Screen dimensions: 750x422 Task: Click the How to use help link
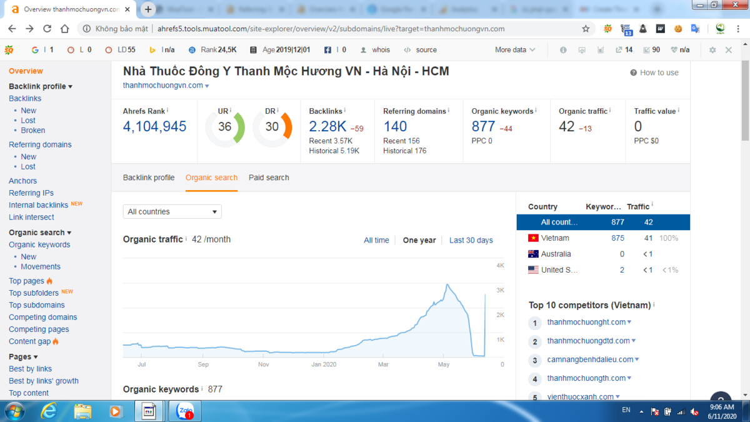click(654, 73)
